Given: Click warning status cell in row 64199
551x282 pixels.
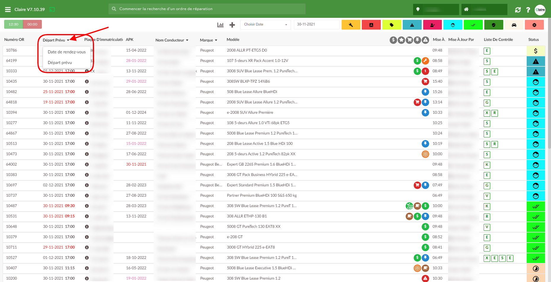Looking at the screenshot, I should pos(536,61).
